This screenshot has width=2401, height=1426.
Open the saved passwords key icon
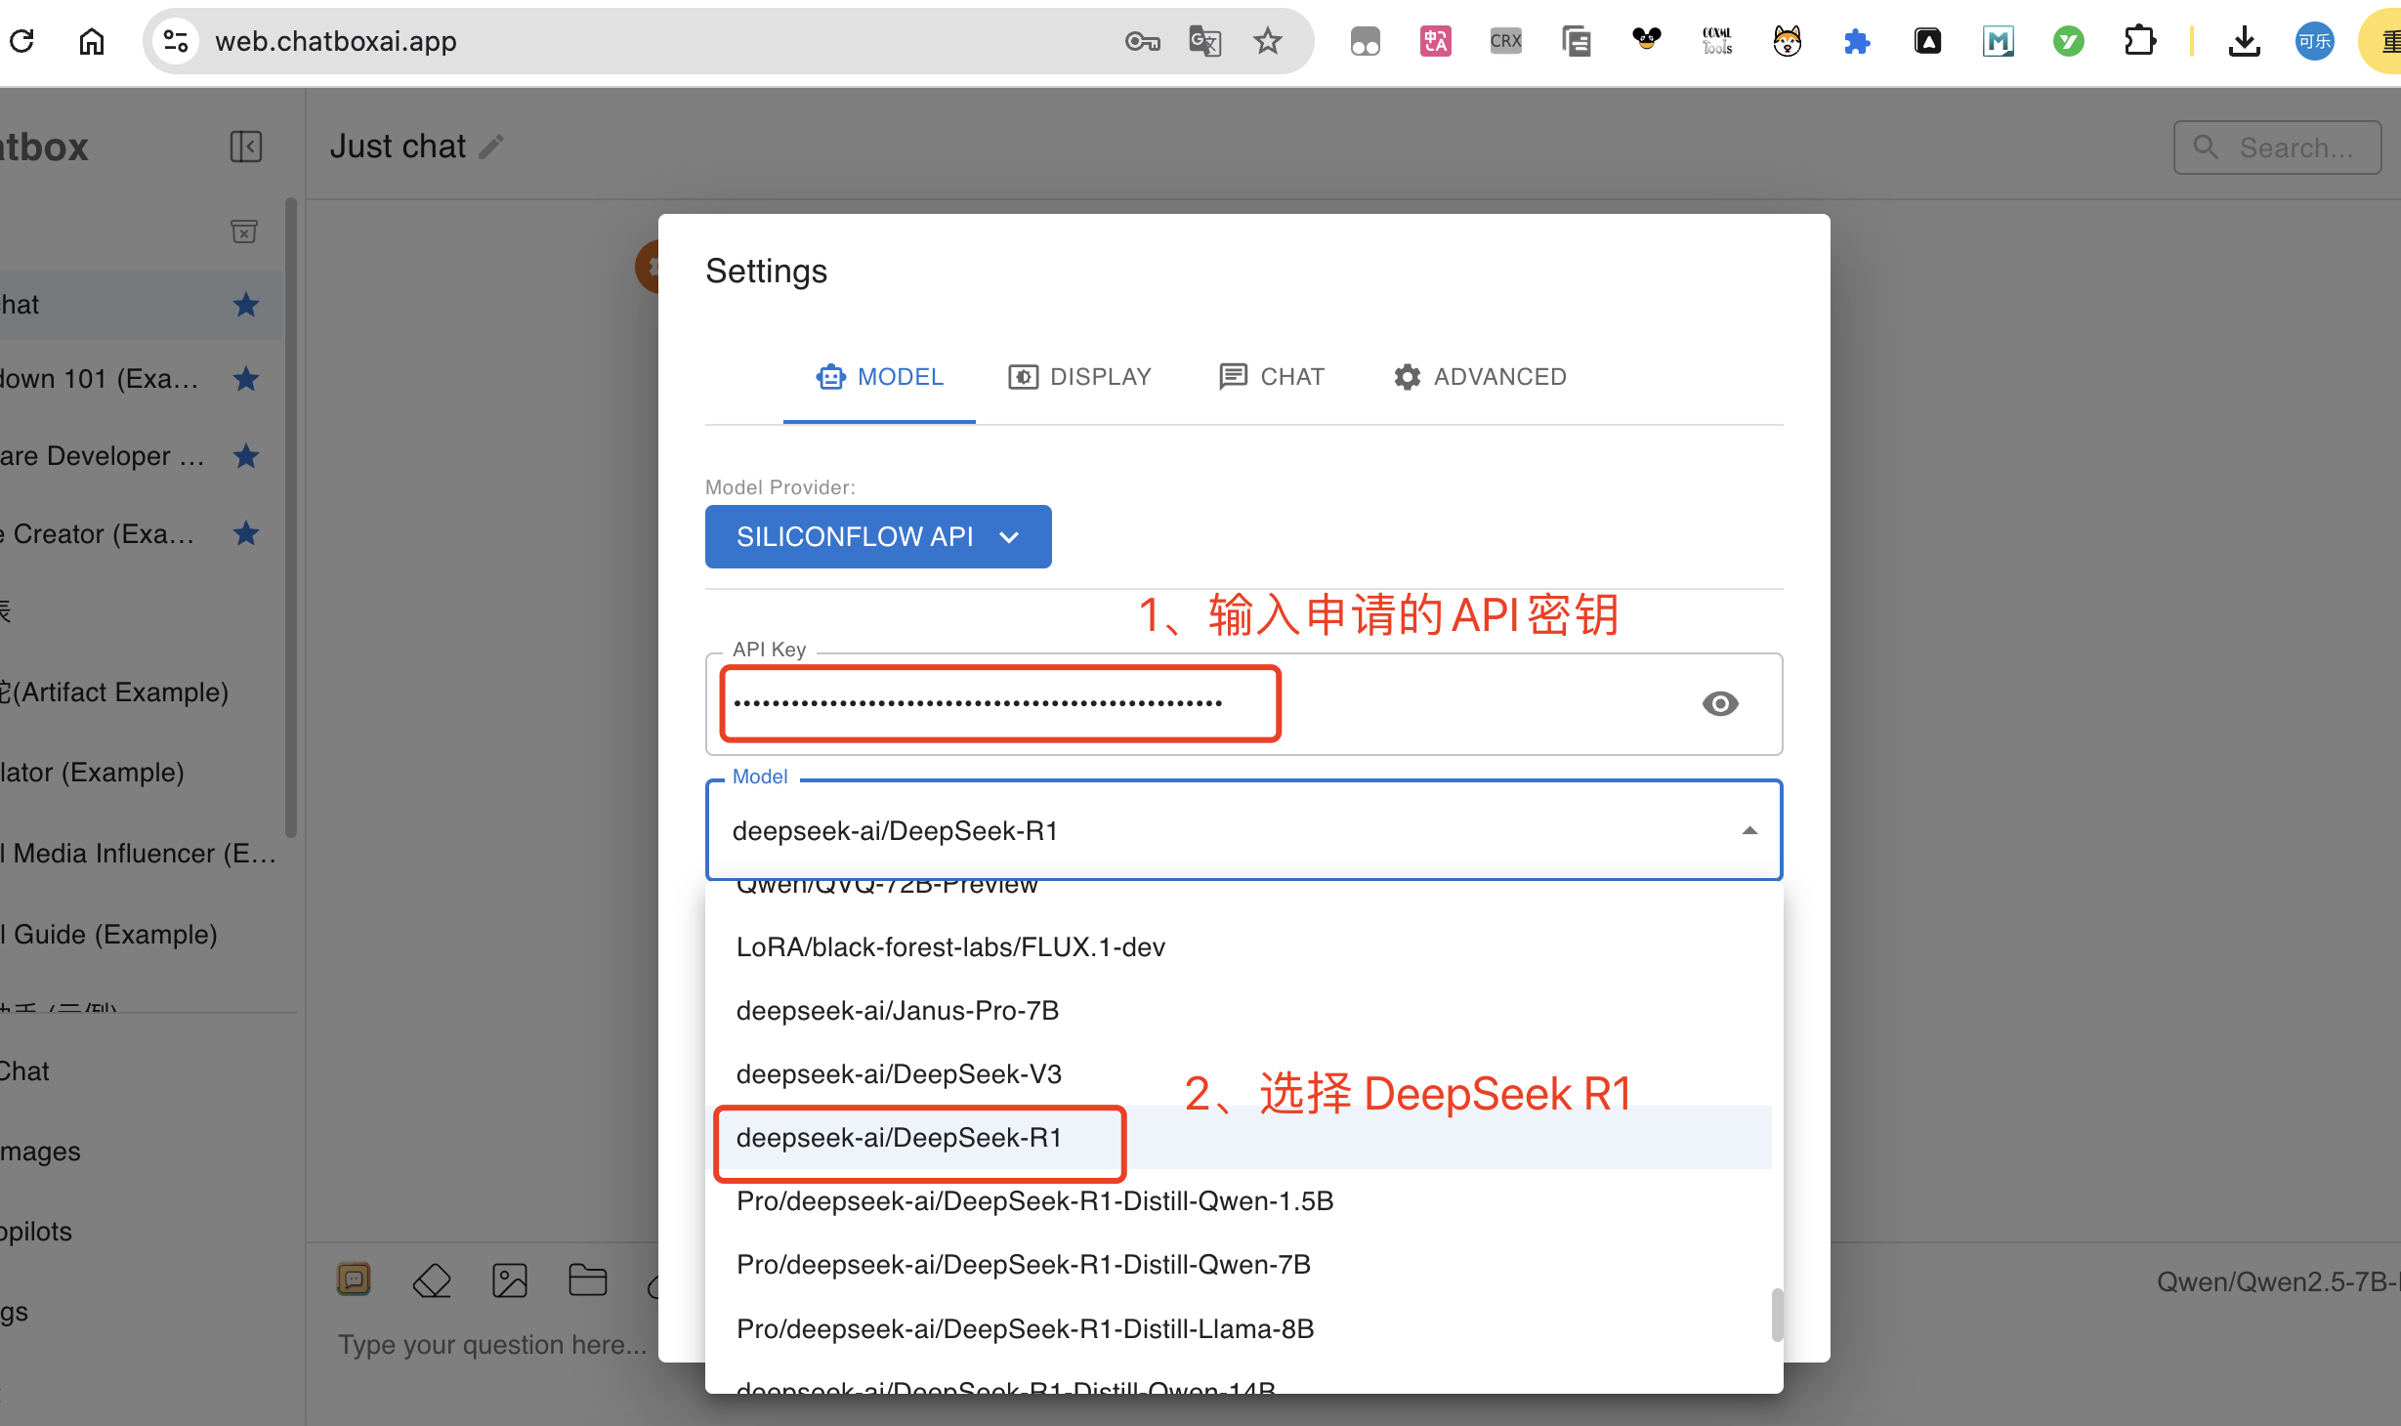(x=1142, y=41)
